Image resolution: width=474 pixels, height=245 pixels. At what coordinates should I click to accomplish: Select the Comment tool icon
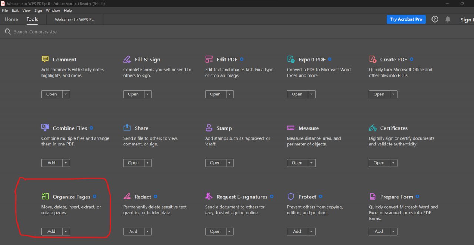(x=44, y=59)
